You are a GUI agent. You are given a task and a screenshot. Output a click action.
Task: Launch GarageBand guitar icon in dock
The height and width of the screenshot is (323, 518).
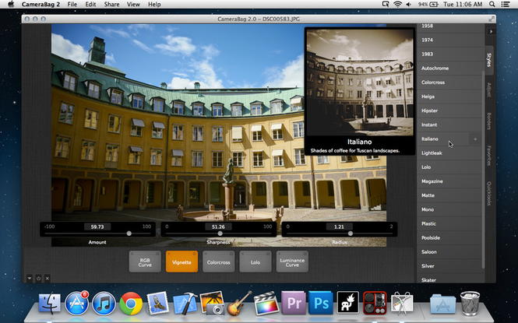coord(239,303)
